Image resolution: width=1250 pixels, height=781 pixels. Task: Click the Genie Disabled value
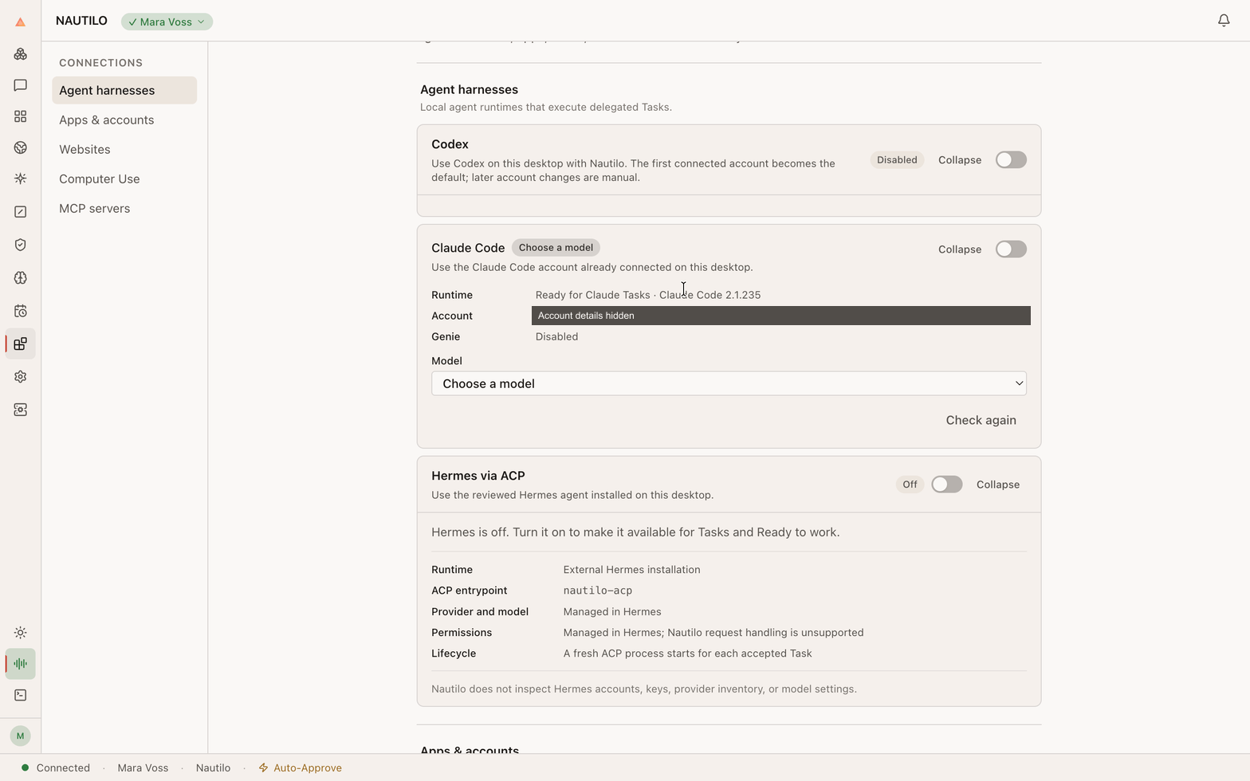point(556,336)
